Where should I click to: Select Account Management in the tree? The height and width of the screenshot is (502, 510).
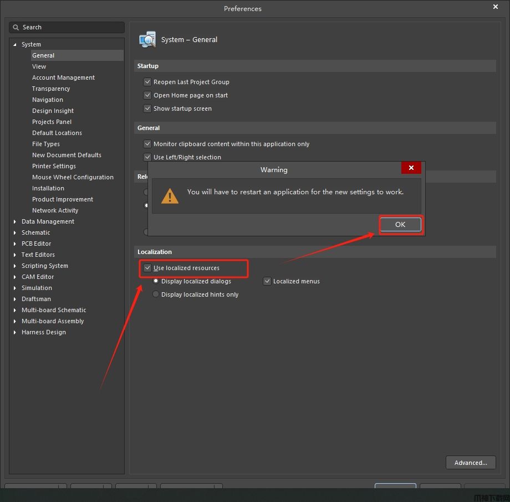[x=63, y=77]
